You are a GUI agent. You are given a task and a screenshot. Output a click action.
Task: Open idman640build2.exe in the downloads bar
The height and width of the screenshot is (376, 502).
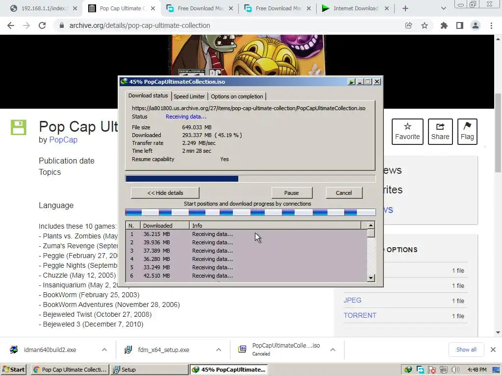[50, 350]
